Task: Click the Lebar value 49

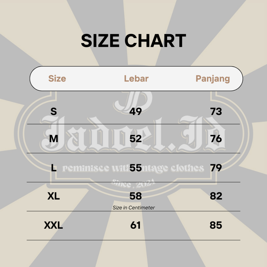Action: coord(136,112)
